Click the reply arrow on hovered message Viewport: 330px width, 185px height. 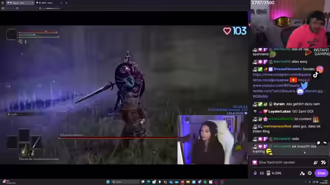(325, 143)
